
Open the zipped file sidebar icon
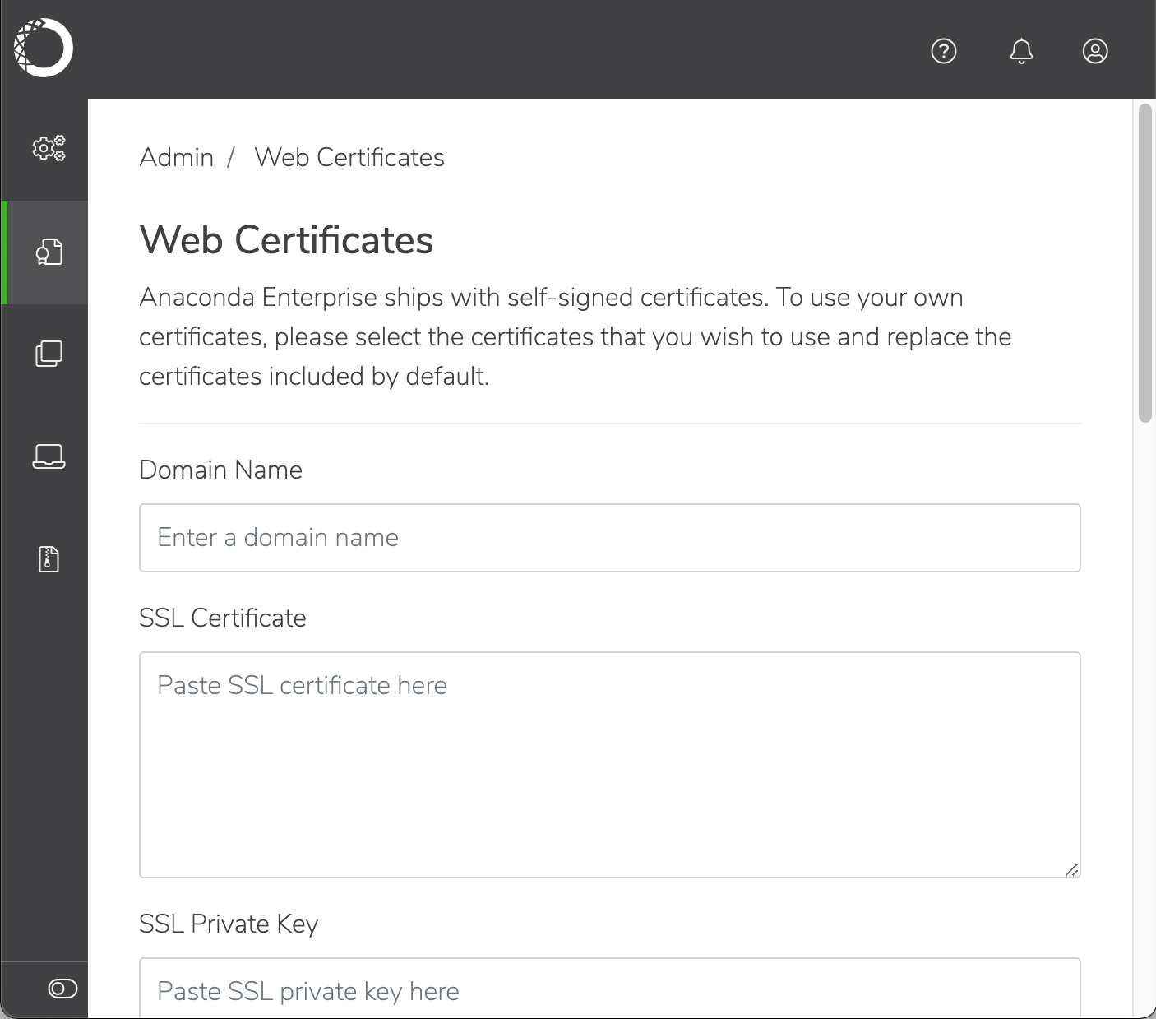[49, 559]
